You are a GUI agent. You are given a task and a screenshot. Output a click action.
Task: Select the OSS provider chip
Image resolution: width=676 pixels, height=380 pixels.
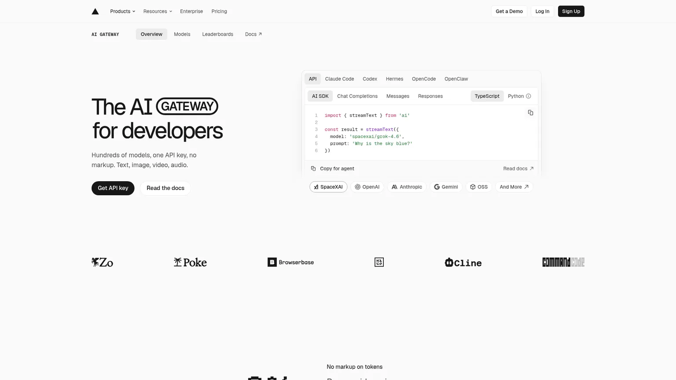(479, 187)
